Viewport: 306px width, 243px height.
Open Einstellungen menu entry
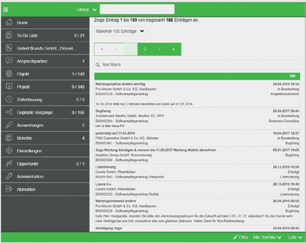coord(45,151)
